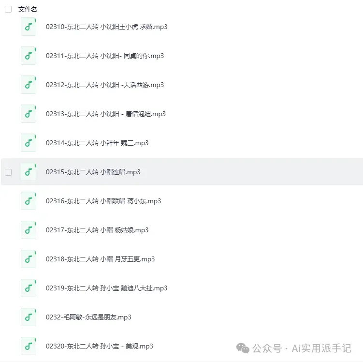Image resolution: width=363 pixels, height=363 pixels.
Task: Open file 02320 孙小宝 美观.mp3
Action: [99, 346]
